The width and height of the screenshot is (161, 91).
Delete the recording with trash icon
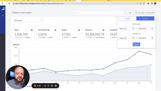click(56, 86)
